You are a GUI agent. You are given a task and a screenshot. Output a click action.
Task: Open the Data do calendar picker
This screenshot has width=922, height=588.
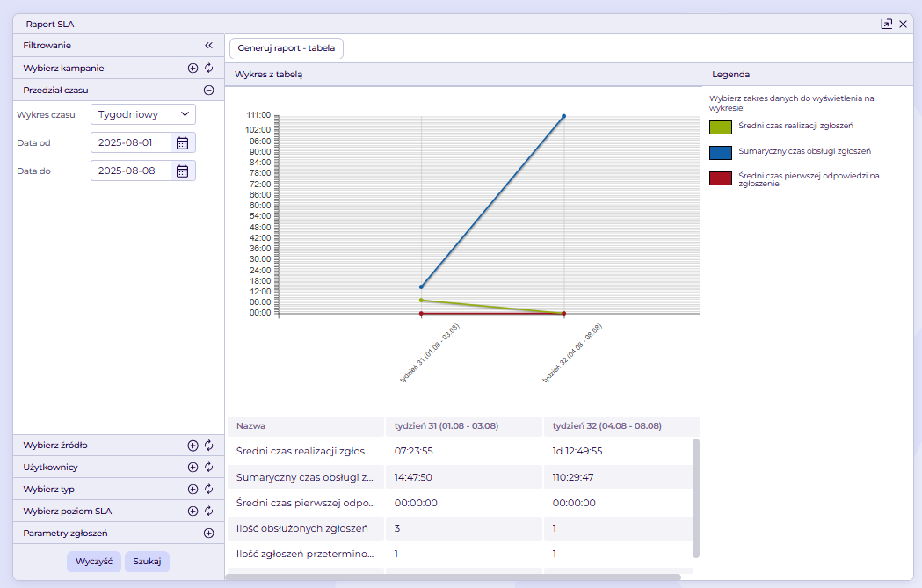[182, 171]
